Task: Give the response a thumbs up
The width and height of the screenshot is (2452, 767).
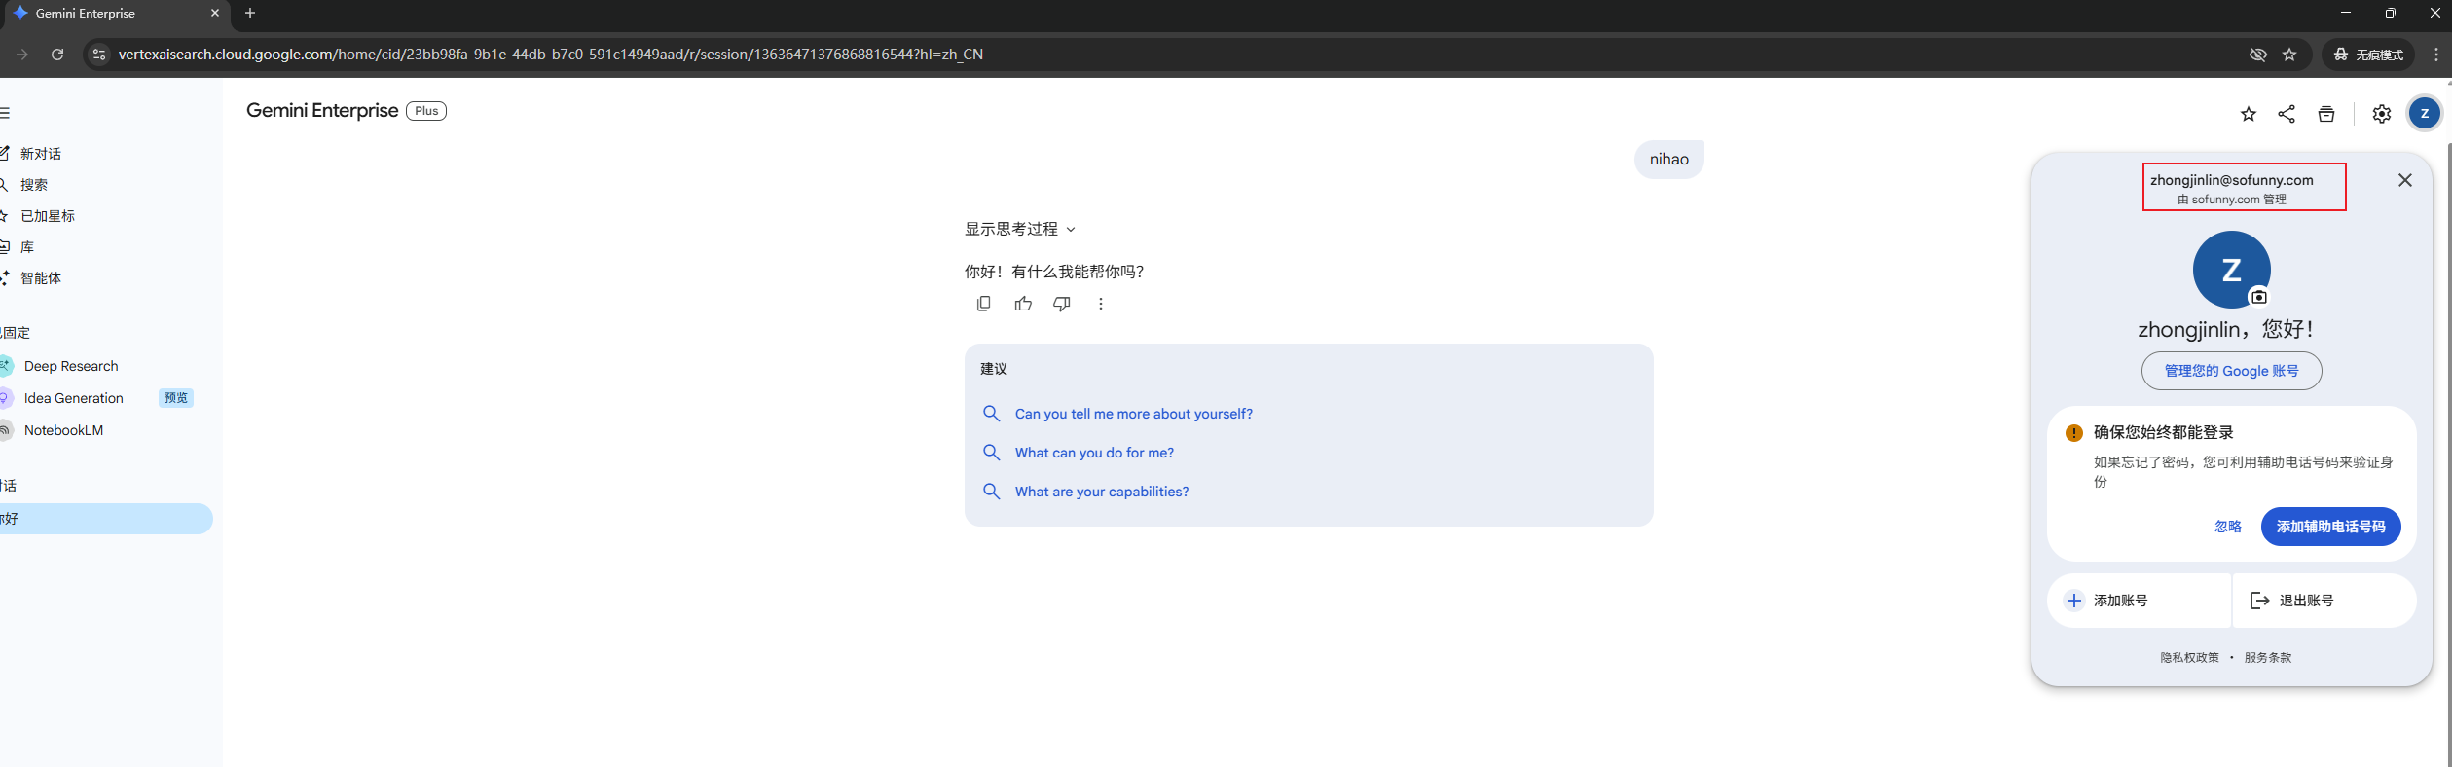Action: 1022,304
